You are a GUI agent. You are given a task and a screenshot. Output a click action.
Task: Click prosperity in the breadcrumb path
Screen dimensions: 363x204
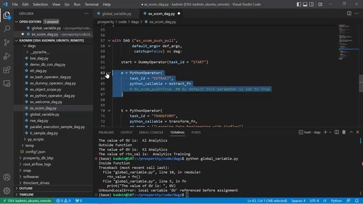click(x=105, y=22)
